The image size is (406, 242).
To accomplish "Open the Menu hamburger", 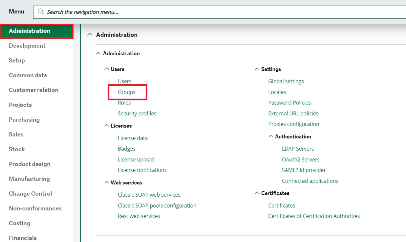I will pos(16,12).
